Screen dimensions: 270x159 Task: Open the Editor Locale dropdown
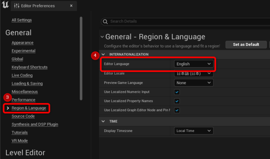pos(194,74)
